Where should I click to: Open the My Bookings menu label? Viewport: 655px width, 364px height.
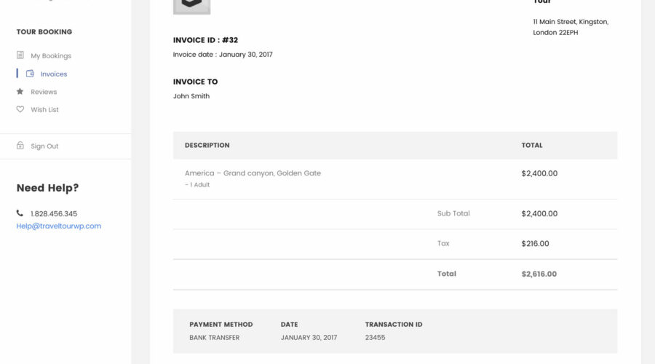(51, 56)
